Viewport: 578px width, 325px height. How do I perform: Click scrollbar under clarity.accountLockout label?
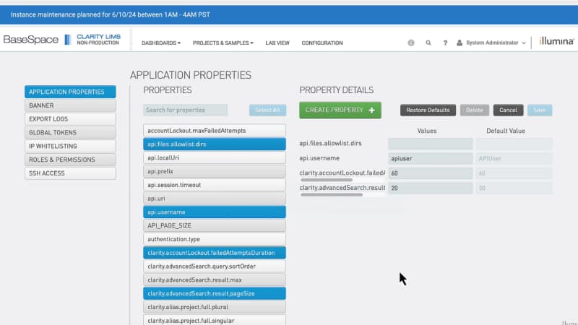point(322,181)
